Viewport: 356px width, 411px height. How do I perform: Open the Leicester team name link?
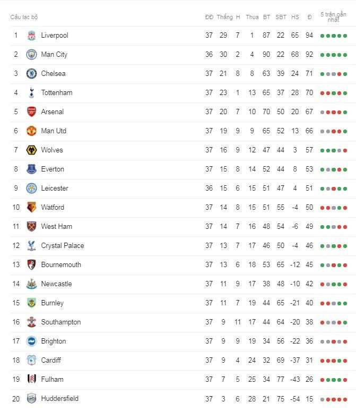click(55, 189)
